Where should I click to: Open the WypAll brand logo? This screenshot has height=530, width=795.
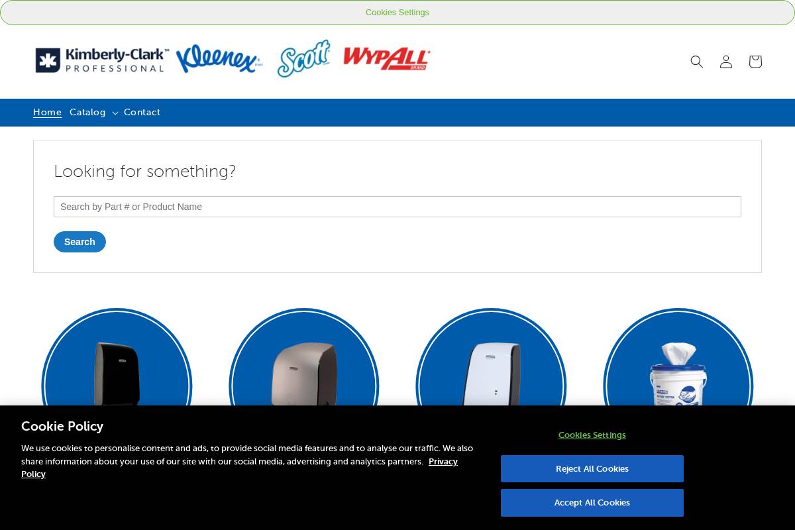click(386, 58)
